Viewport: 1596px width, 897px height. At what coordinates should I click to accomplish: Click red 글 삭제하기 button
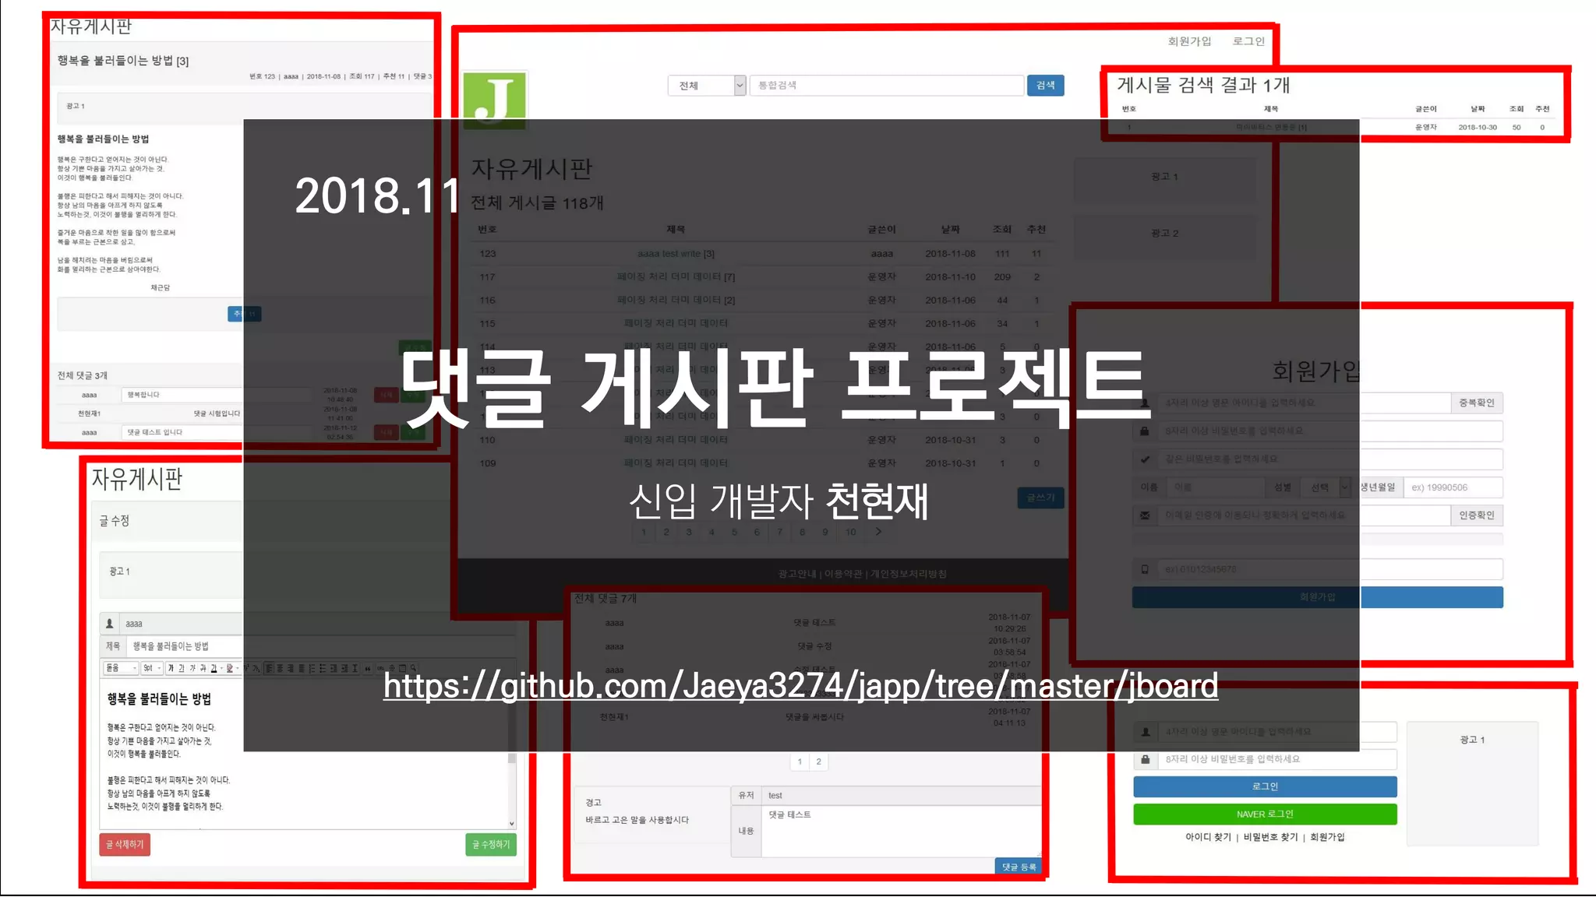(125, 845)
